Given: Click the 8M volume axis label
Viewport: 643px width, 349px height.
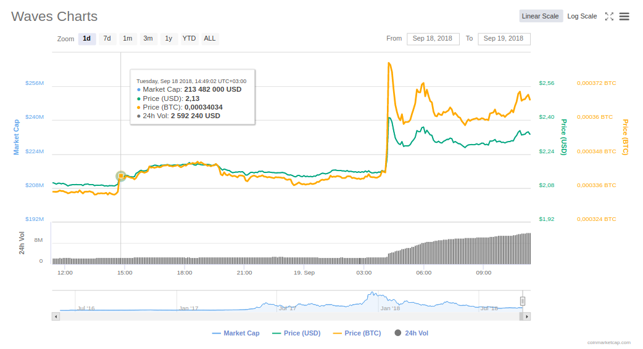Looking at the screenshot, I should point(38,240).
